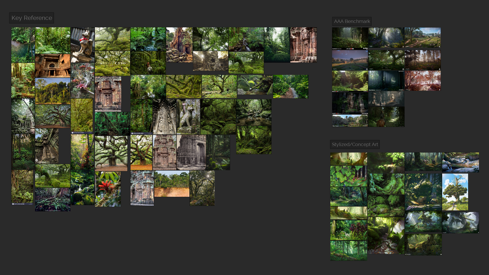Select red autumn forest benchmark screenshot
Image resolution: width=489 pixels, height=275 pixels.
tap(423, 81)
